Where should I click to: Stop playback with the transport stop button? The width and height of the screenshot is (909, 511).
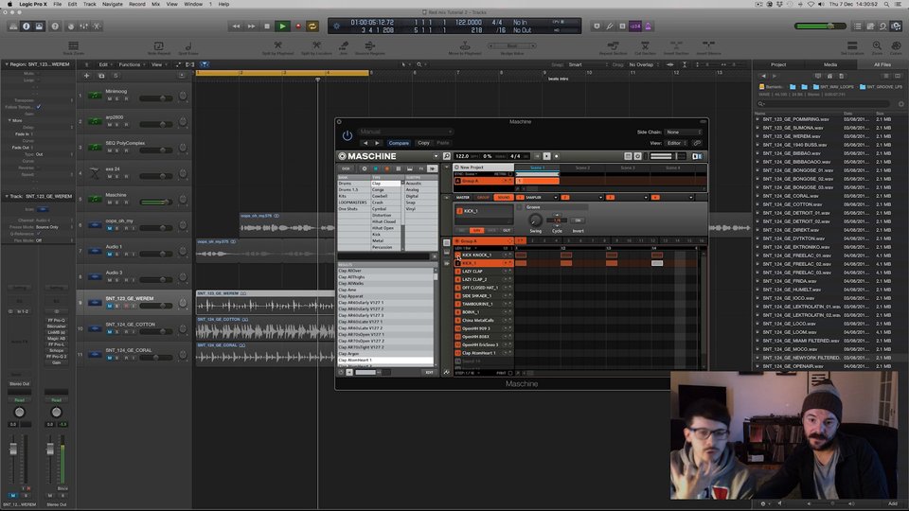tap(267, 26)
